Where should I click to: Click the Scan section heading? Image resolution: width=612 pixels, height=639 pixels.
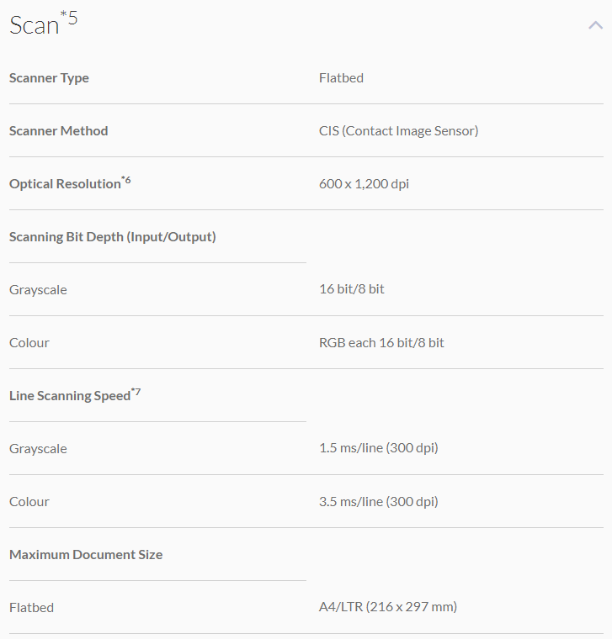pyautogui.click(x=35, y=26)
